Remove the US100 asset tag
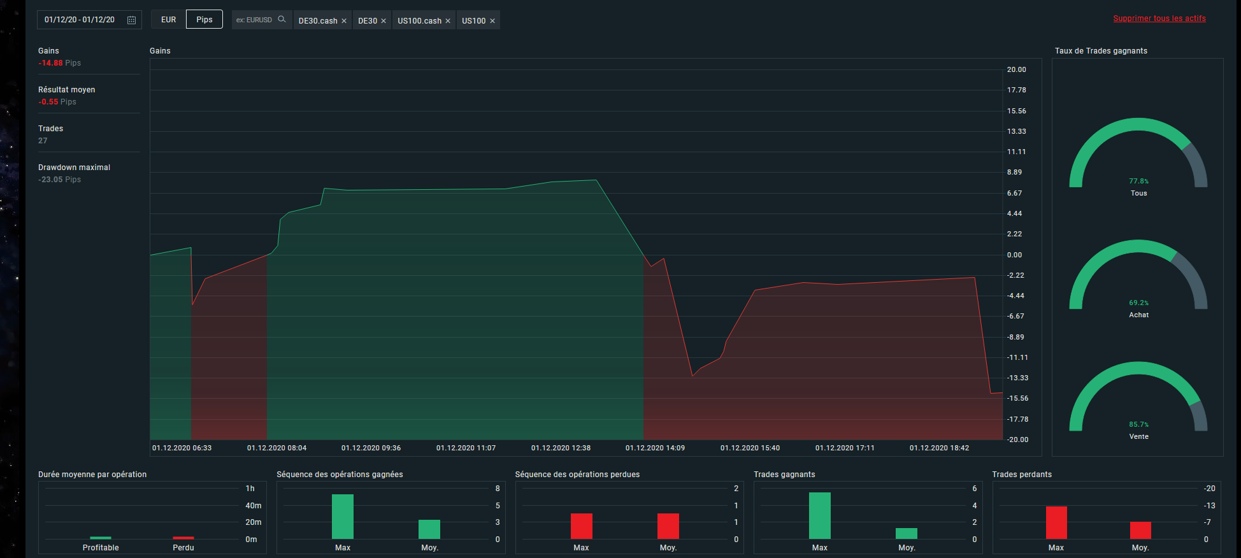 coord(492,21)
